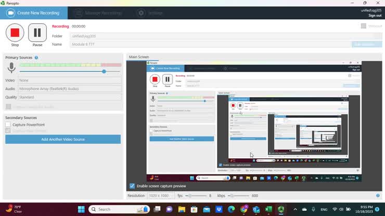The image size is (385, 216).
Task: Open the Audio source dropdown
Action: (x=70, y=89)
